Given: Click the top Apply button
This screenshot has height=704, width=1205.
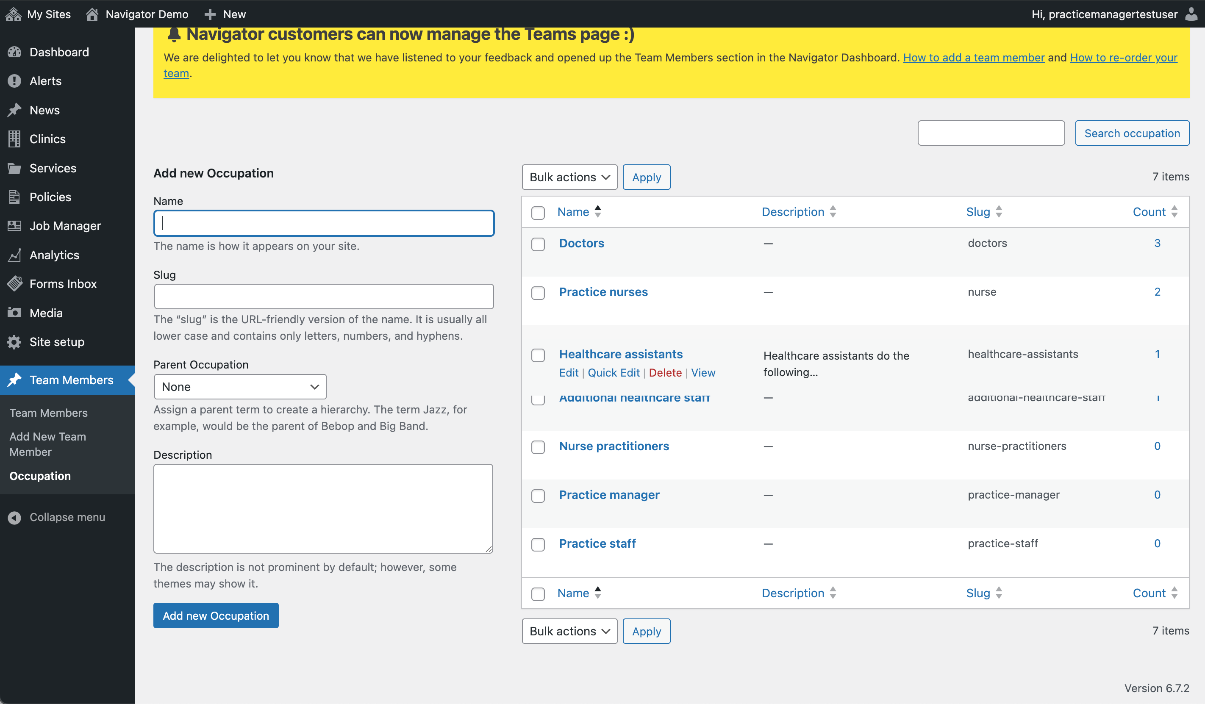Looking at the screenshot, I should tap(647, 177).
